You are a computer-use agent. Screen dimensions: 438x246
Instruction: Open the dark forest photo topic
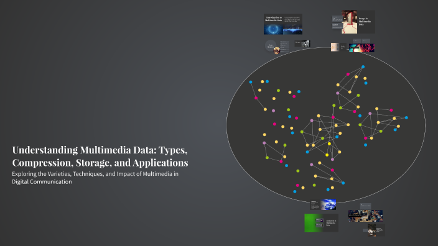376,230
